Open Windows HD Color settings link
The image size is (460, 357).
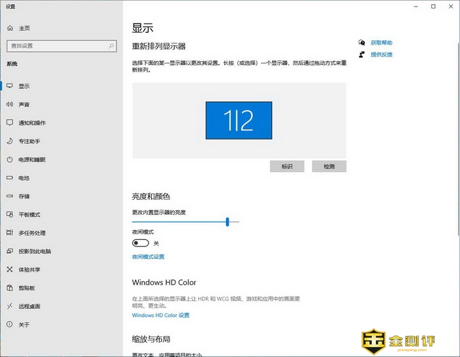[160, 316]
